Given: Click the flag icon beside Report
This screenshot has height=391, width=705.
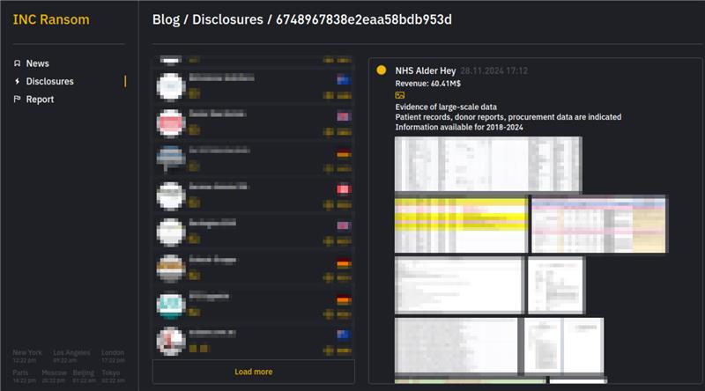Looking at the screenshot, I should coord(17,99).
